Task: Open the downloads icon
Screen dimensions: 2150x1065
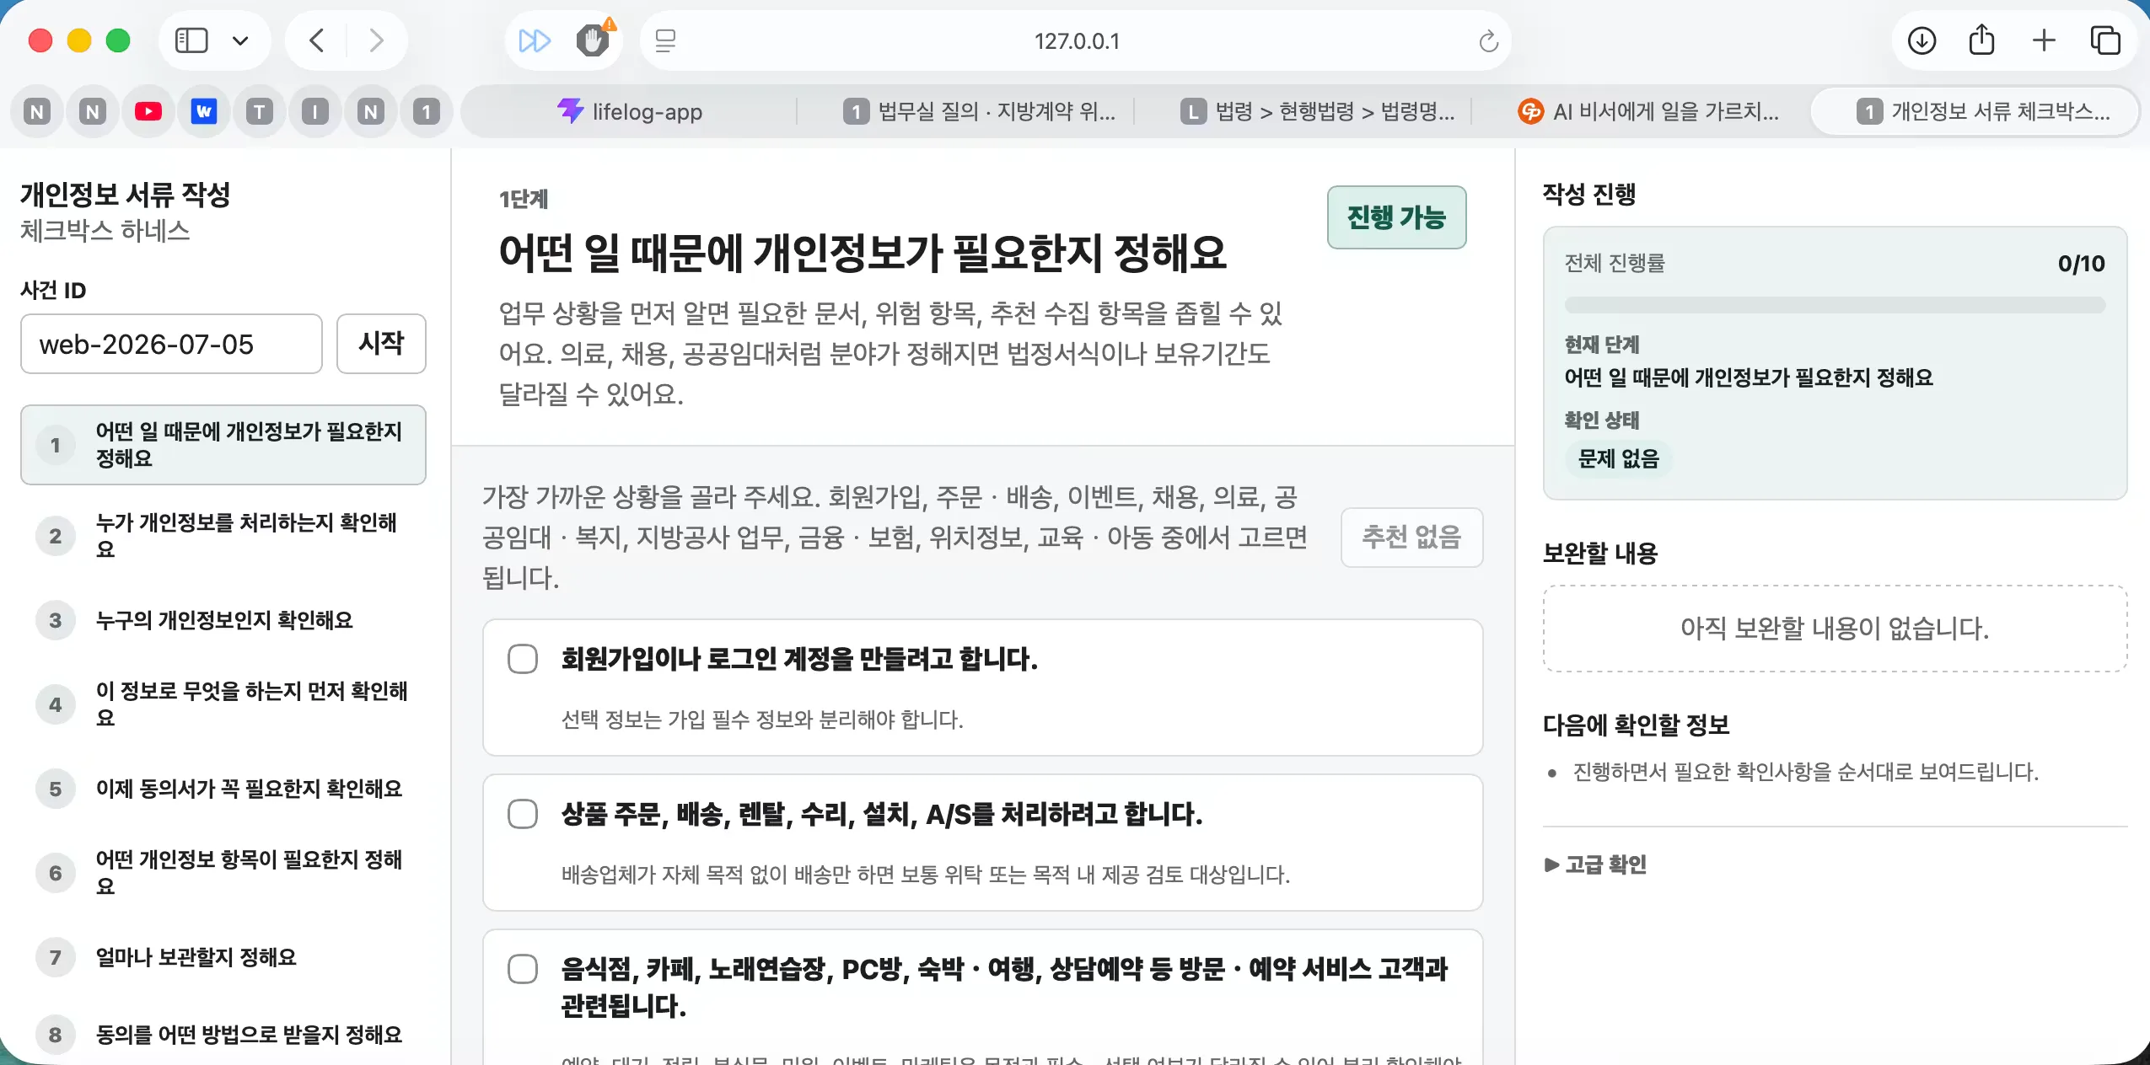Action: (1922, 40)
